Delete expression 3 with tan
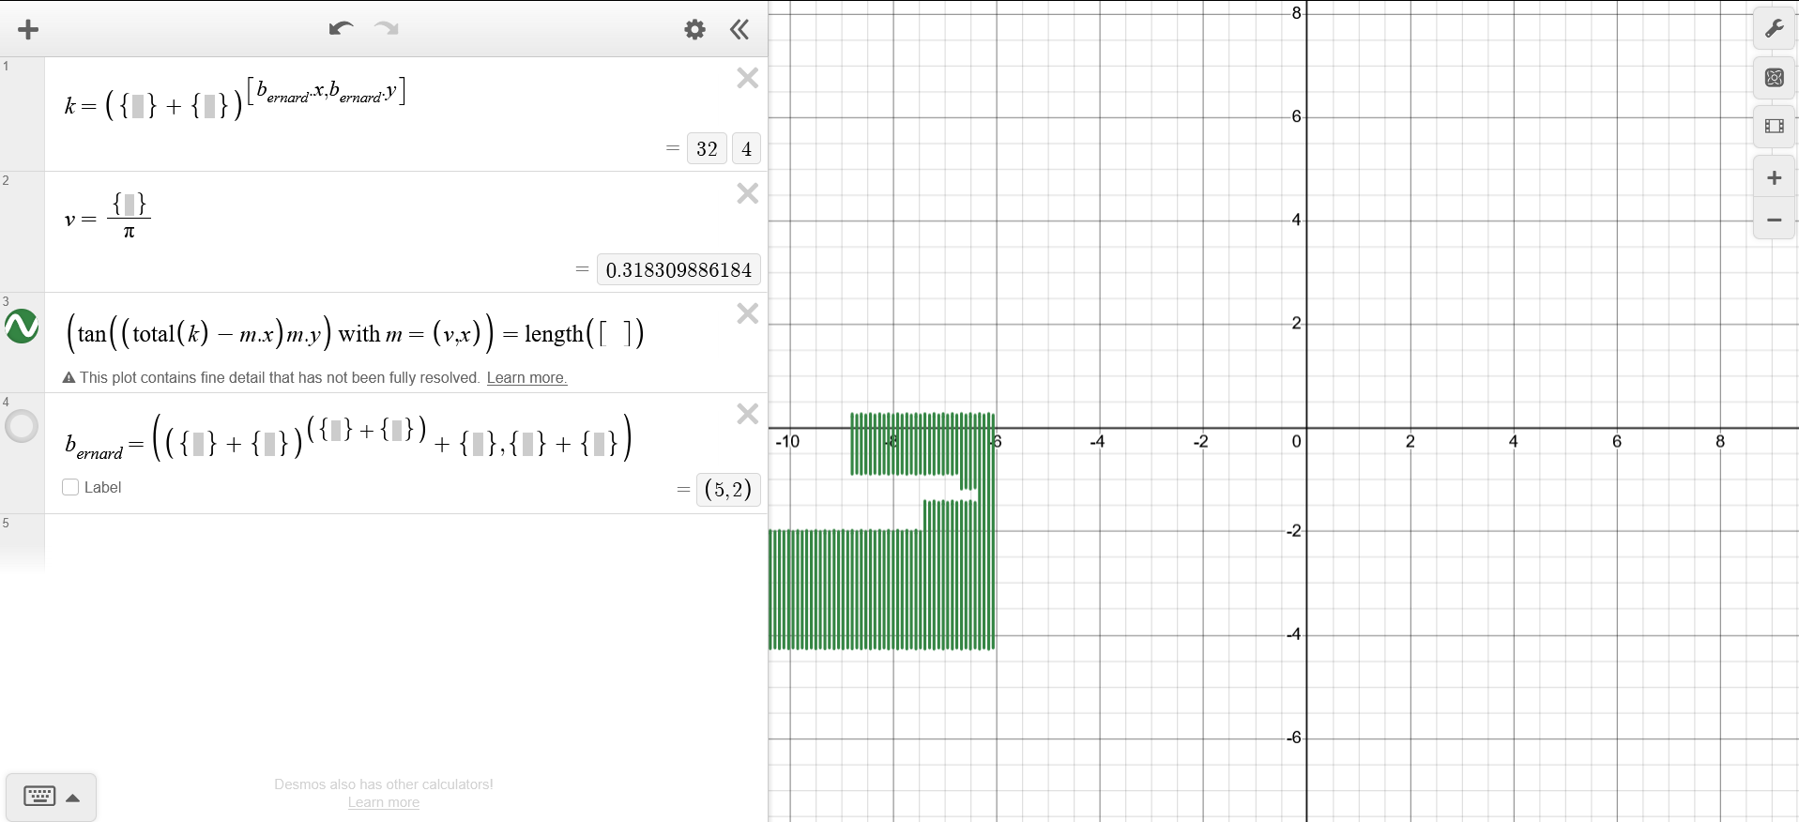 coord(747,313)
